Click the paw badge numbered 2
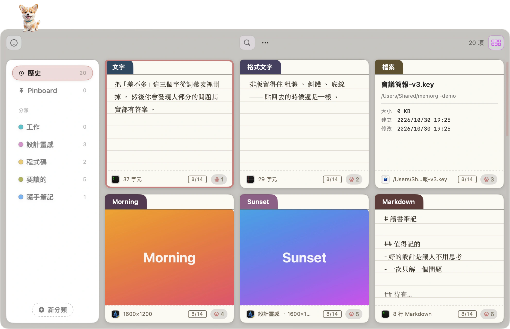The width and height of the screenshot is (510, 329). (x=354, y=179)
